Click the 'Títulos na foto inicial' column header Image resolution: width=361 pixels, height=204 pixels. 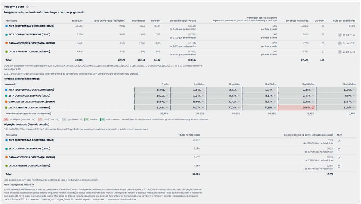tap(189, 135)
